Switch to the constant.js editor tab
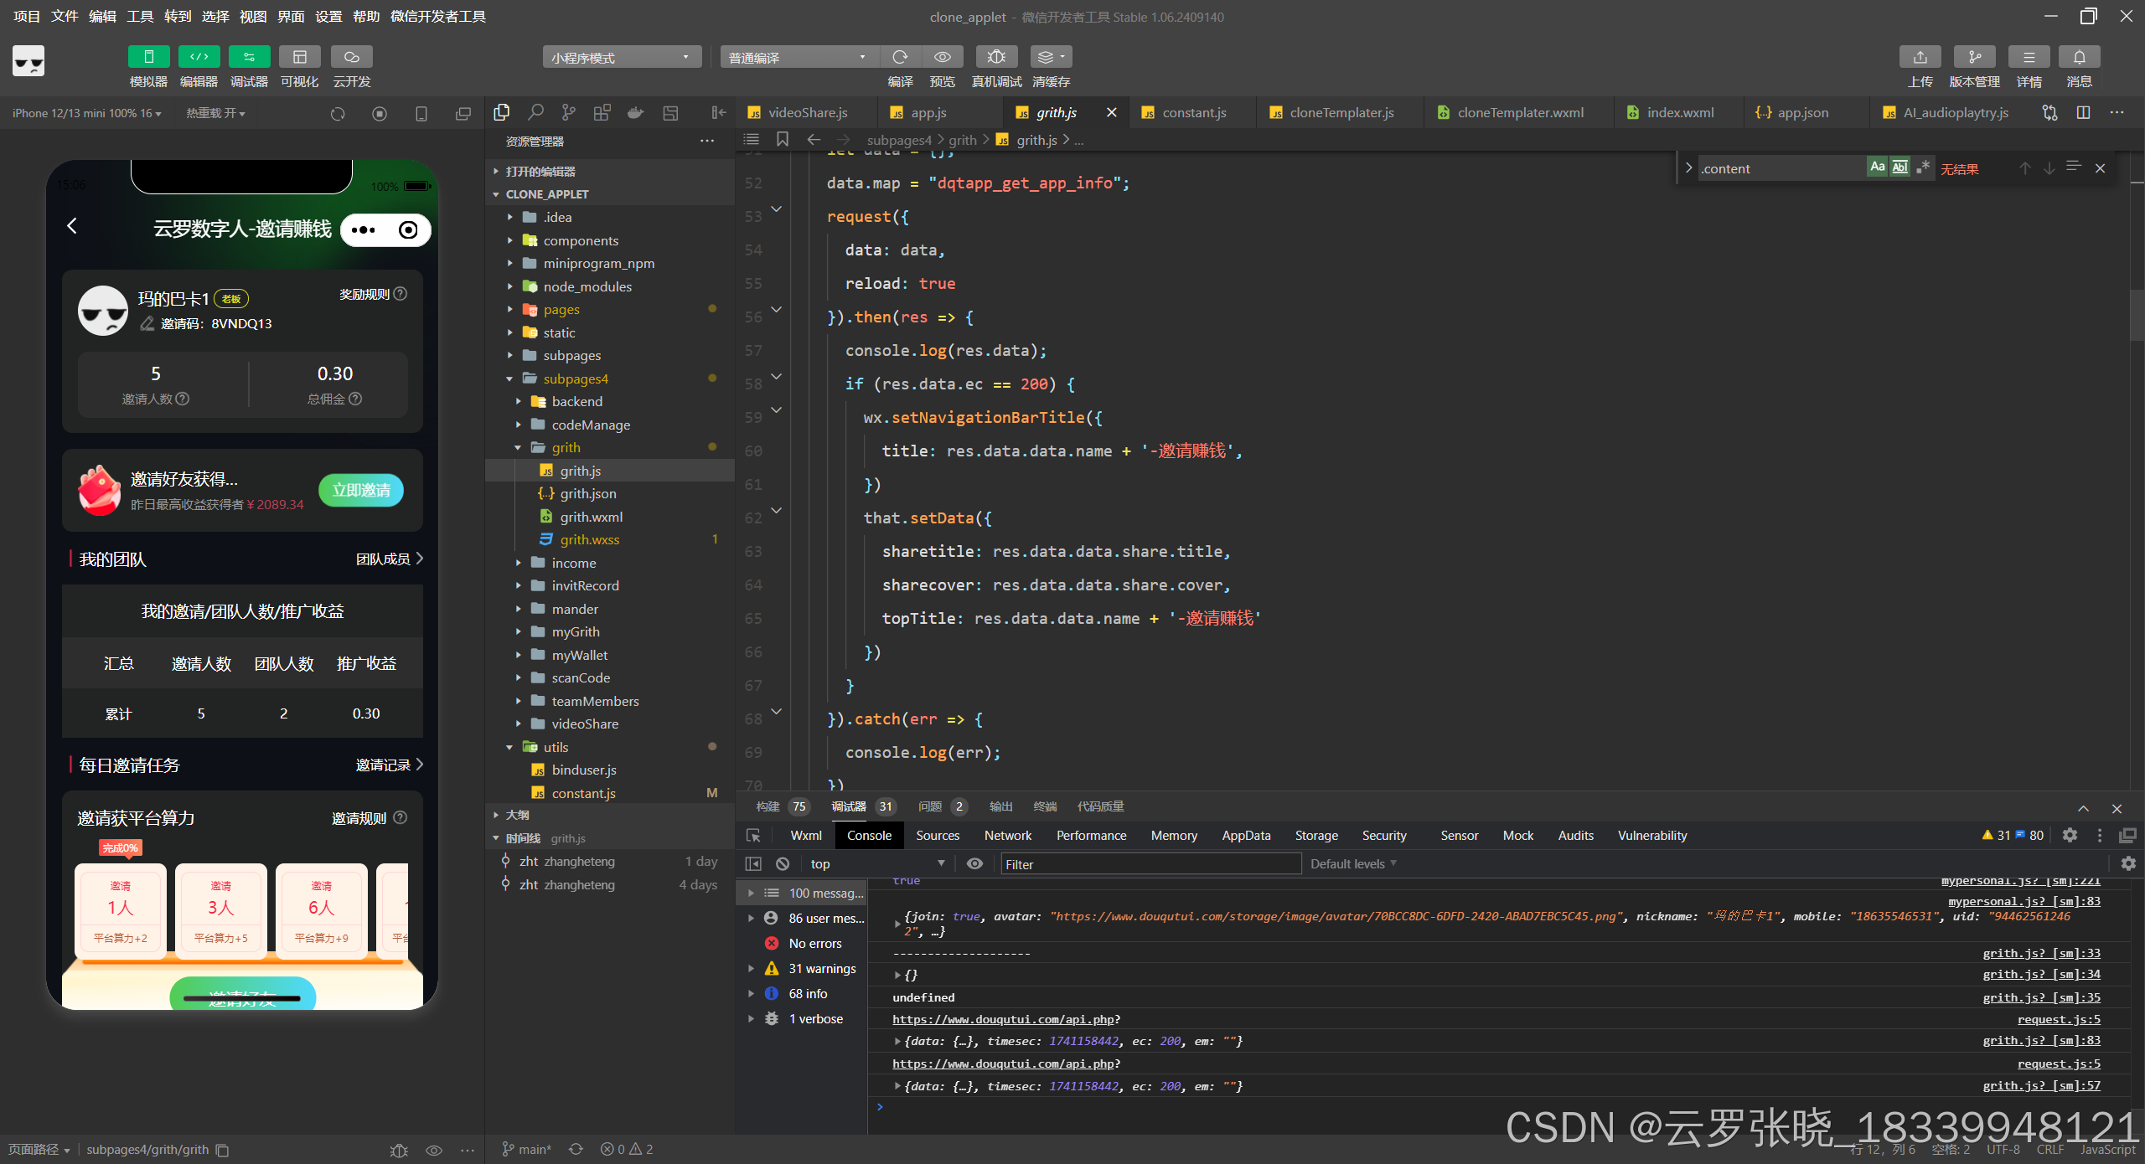2145x1164 pixels. coord(1193,112)
